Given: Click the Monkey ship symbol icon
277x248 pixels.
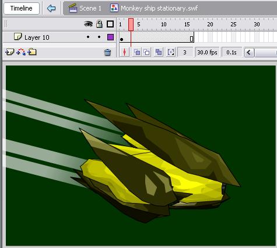Looking at the screenshot, I should [114, 8].
